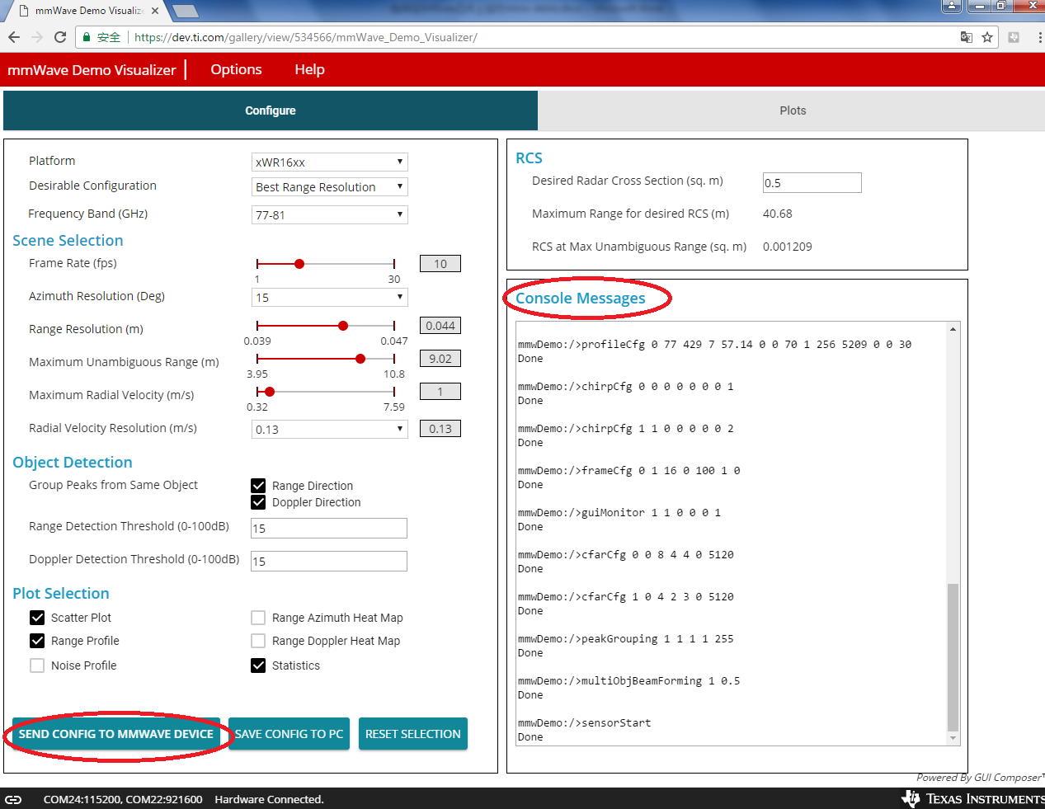The width and height of the screenshot is (1045, 809).
Task: Enable Noise Profile checkbox
Action: (37, 666)
